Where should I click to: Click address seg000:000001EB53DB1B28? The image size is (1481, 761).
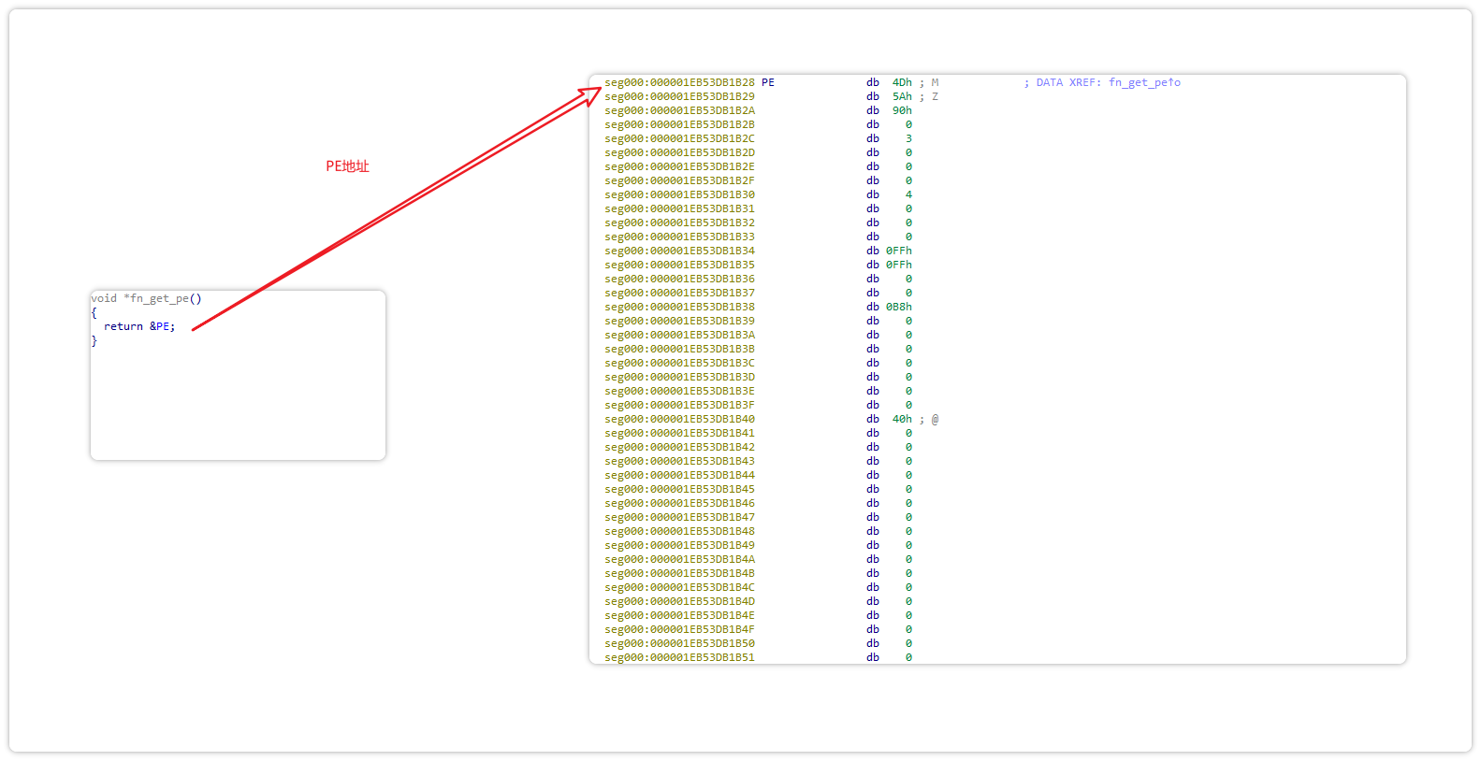coord(679,82)
